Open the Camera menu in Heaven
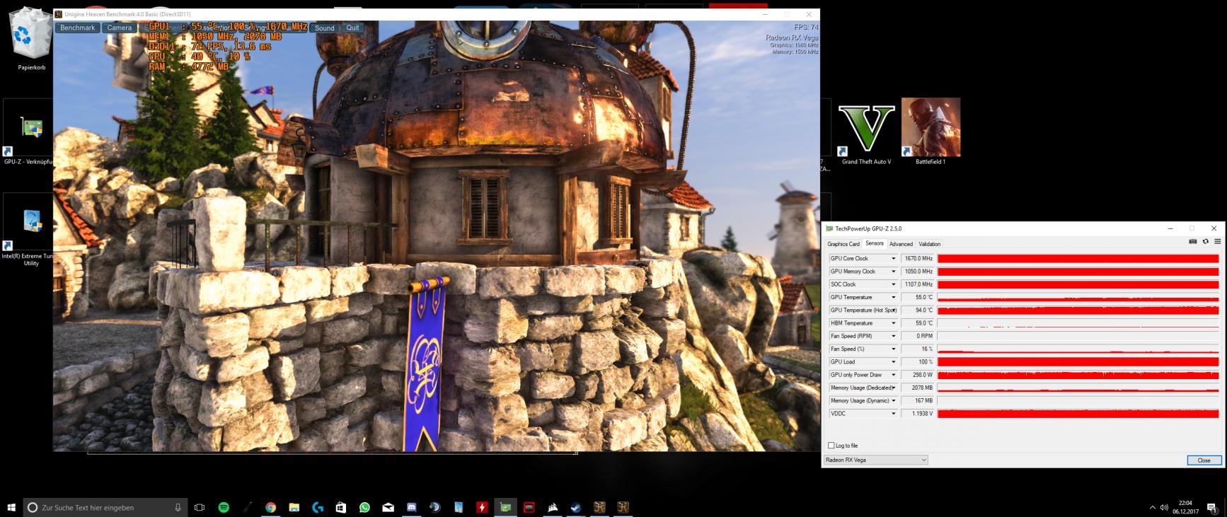The height and width of the screenshot is (517, 1227). (x=120, y=28)
